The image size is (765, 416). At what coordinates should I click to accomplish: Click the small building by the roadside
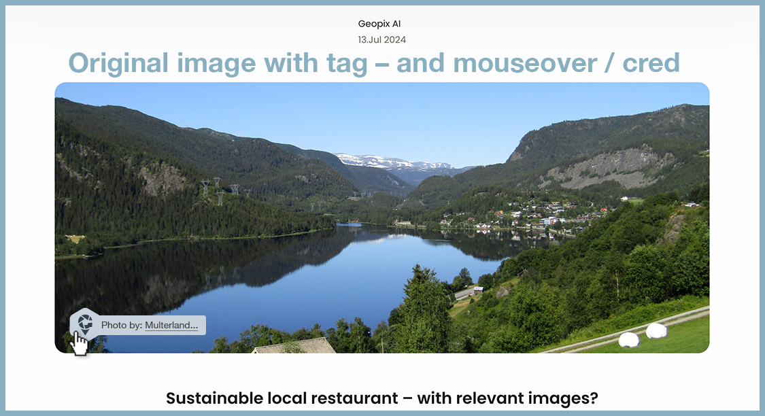click(478, 290)
